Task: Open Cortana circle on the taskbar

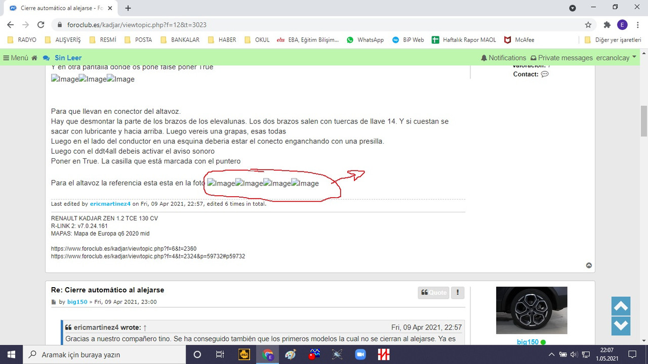Action: point(197,354)
